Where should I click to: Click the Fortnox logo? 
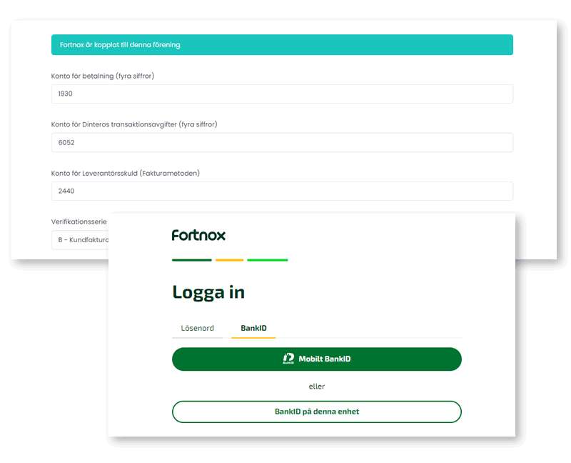tap(198, 235)
